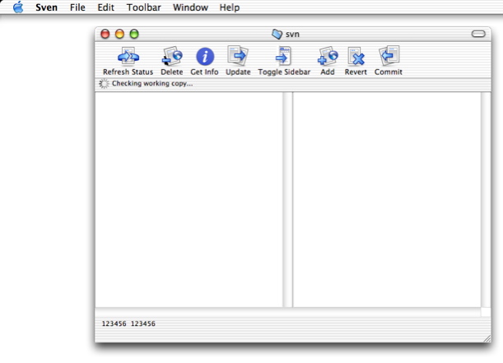
Task: Click the 'Checking working copy...' status text
Action: (152, 83)
